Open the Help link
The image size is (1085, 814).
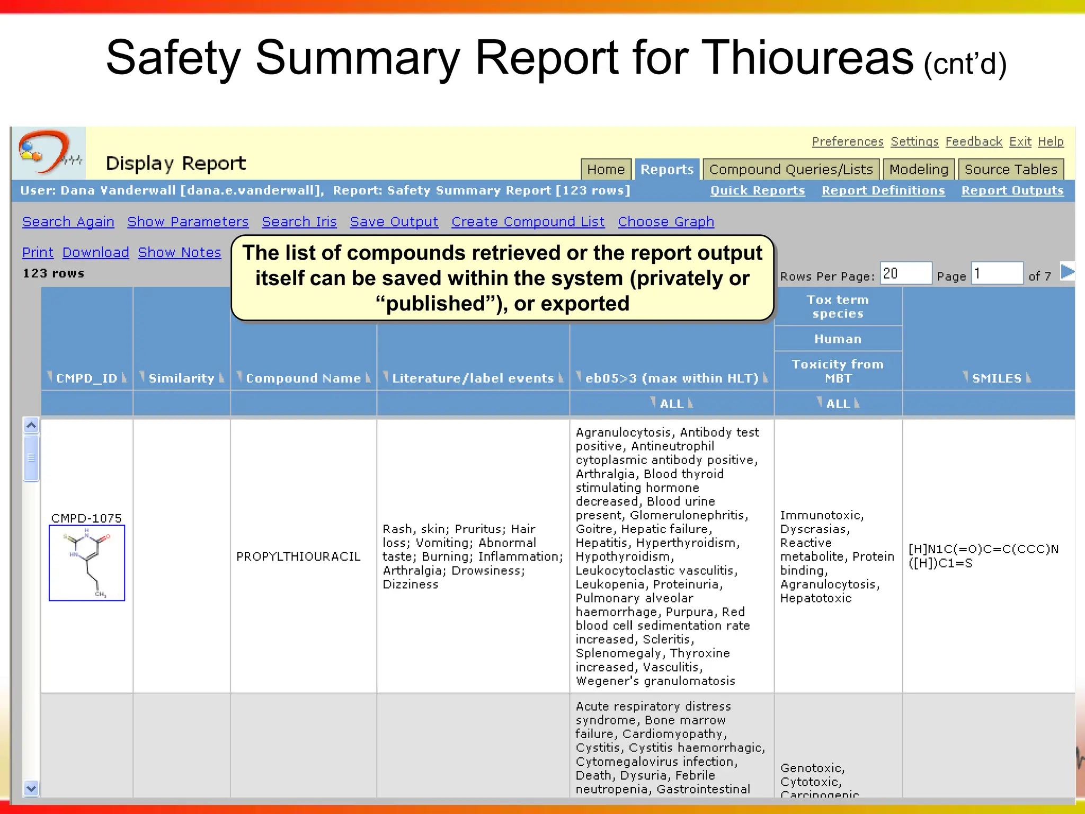(x=1051, y=141)
